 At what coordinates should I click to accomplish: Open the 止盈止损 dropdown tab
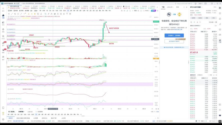tap(170, 7)
